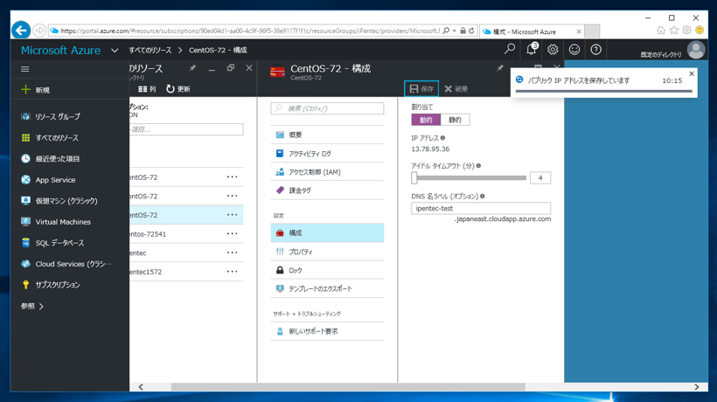Expand the Browse (参照) chevron in sidebar
This screenshot has height=402, width=717.
[x=41, y=307]
